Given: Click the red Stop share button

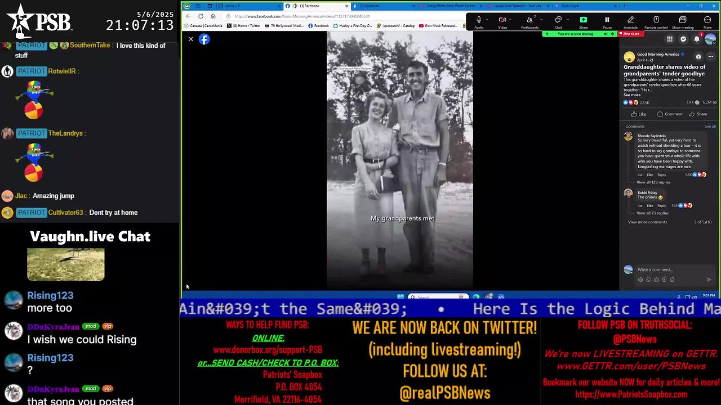Looking at the screenshot, I should tap(631, 34).
